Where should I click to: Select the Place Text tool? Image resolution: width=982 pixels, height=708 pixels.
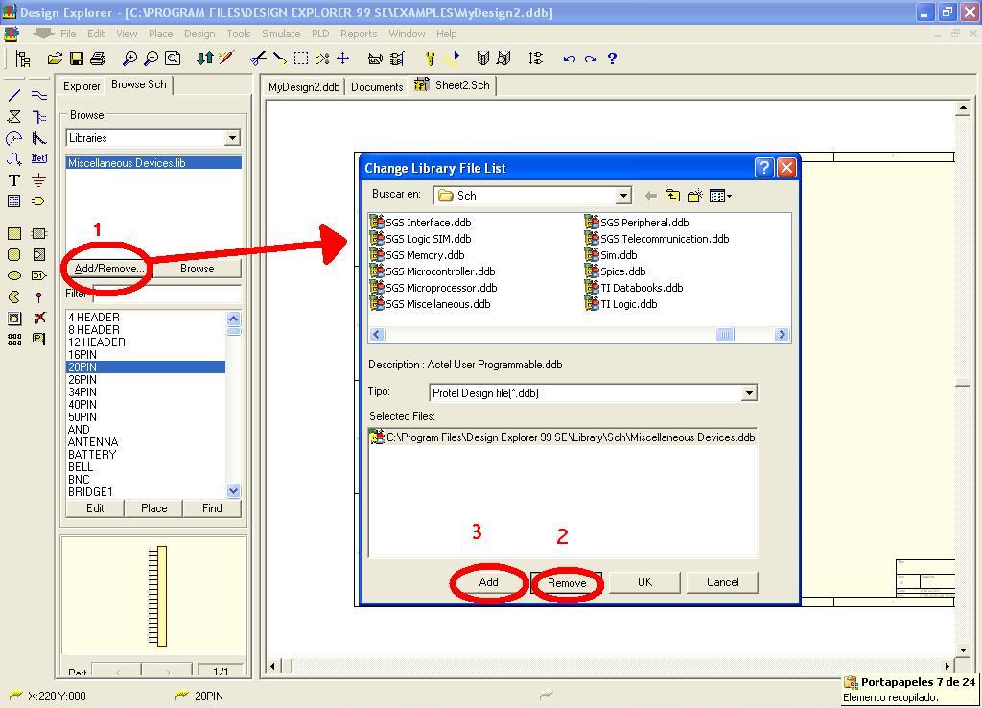(14, 179)
